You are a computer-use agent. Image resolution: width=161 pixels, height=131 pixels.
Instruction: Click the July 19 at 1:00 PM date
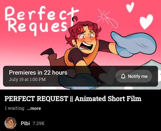(x=27, y=80)
